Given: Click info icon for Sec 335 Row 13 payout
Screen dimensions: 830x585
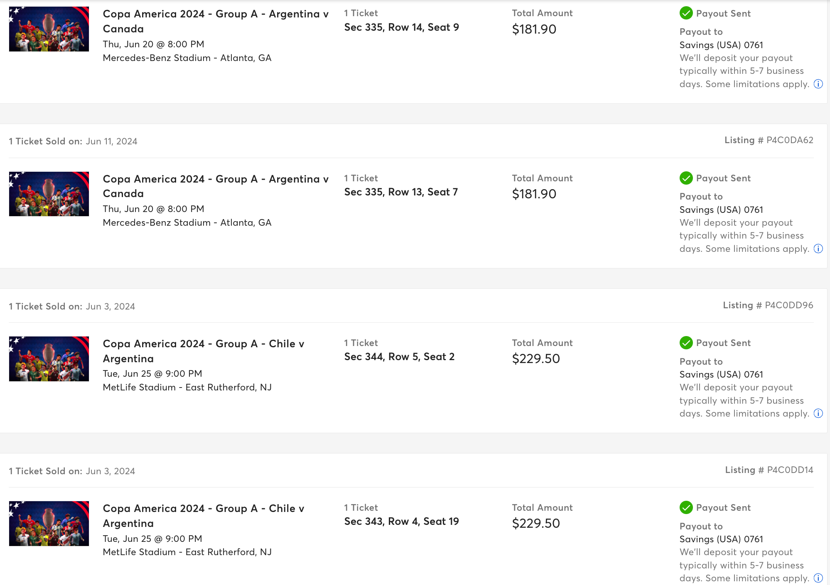Looking at the screenshot, I should click(818, 249).
